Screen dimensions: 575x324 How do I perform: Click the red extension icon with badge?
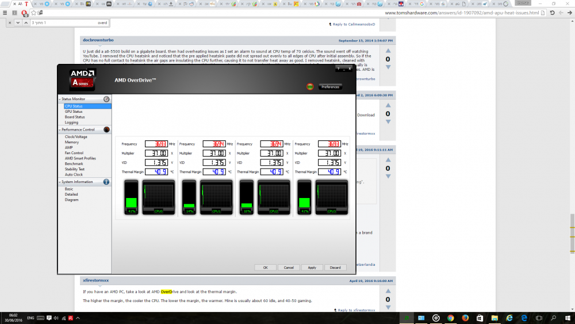(25, 13)
